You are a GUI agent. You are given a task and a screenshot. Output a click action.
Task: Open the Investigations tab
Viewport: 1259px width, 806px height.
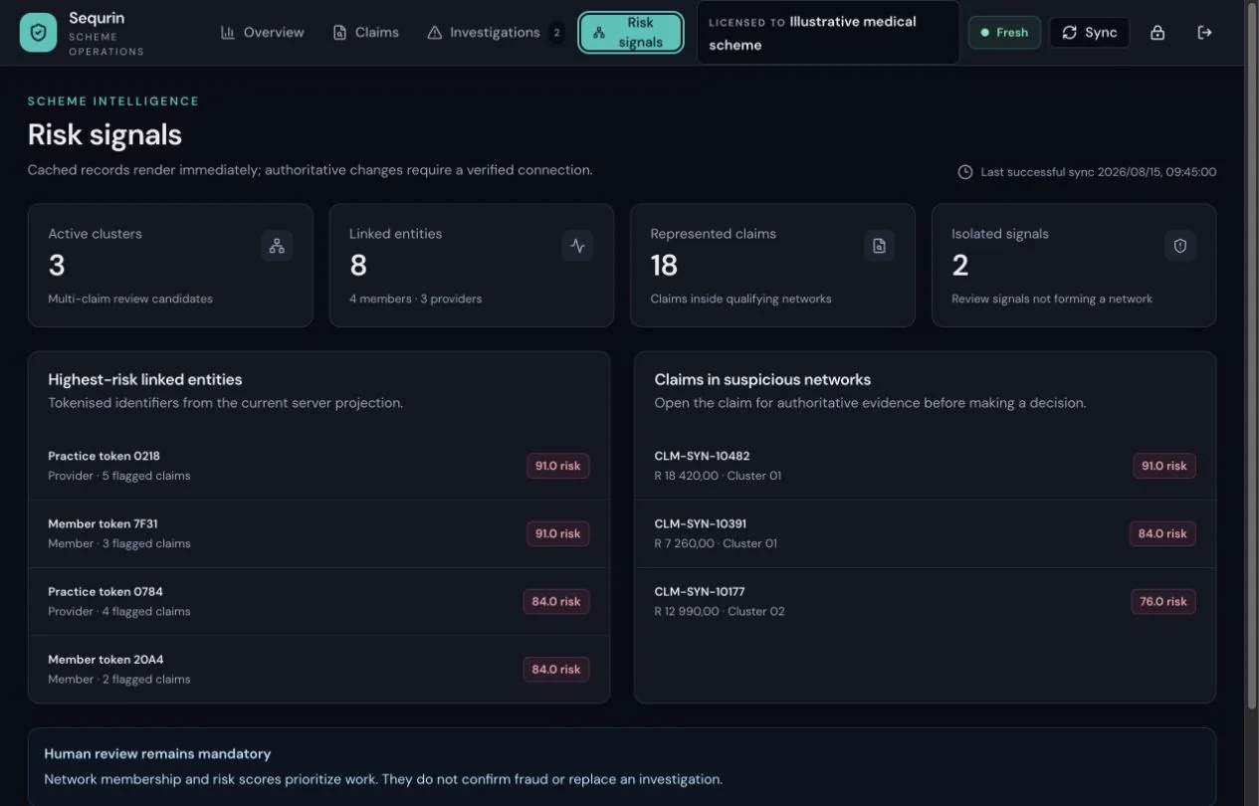pos(495,33)
